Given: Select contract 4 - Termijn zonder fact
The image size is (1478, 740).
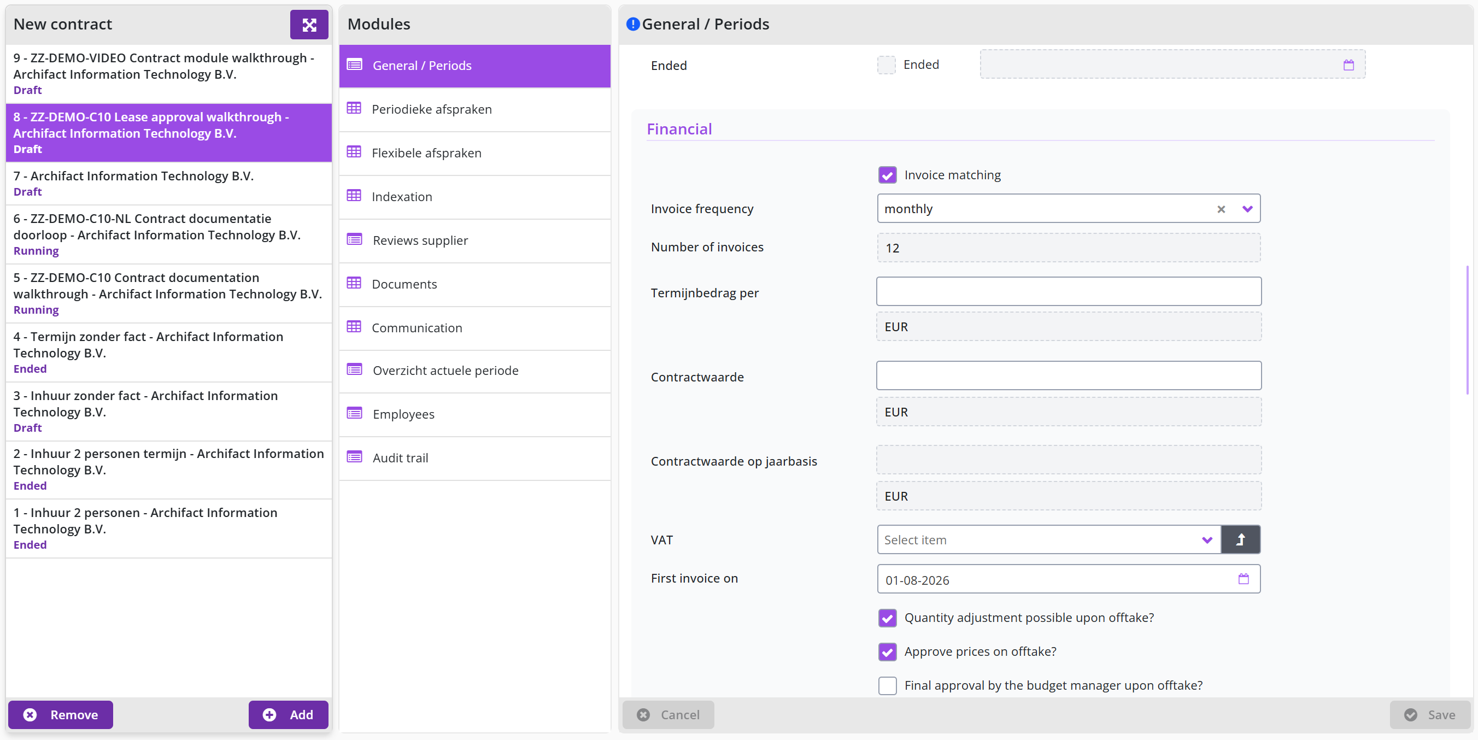Looking at the screenshot, I should pyautogui.click(x=169, y=353).
